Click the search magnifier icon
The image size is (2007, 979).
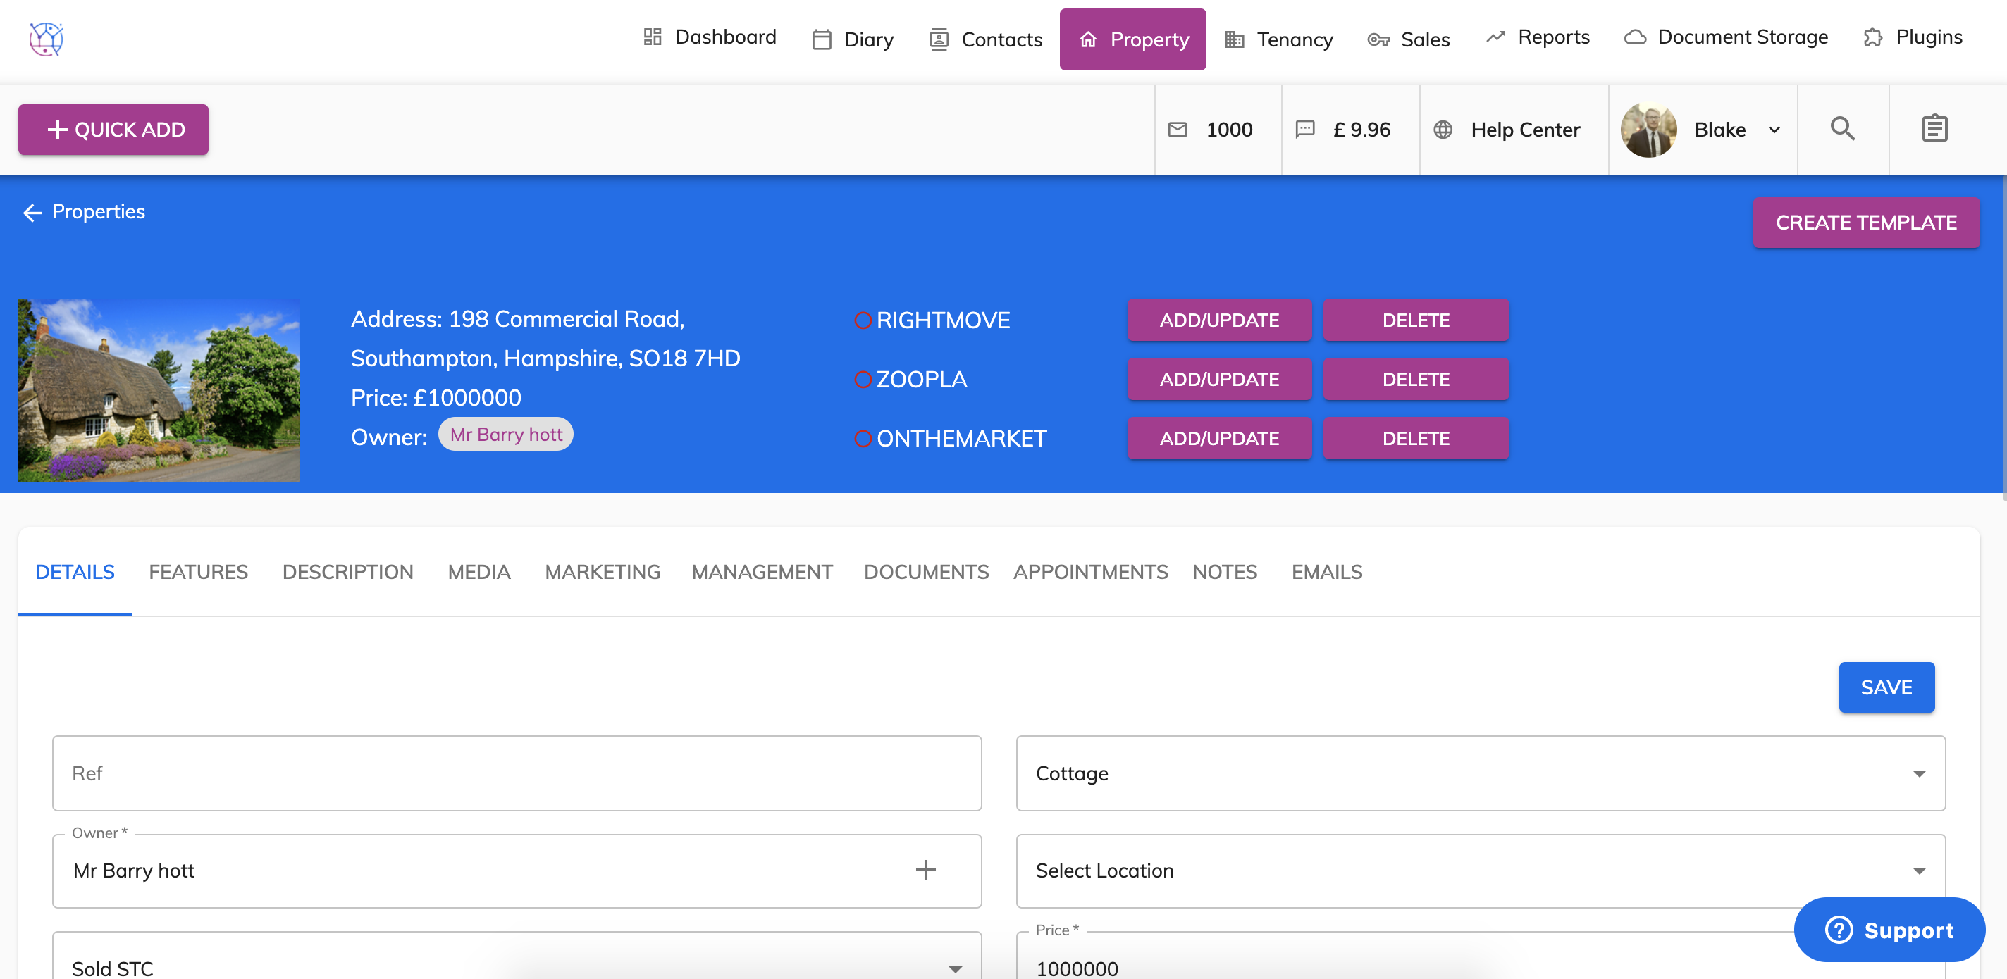pyautogui.click(x=1842, y=128)
